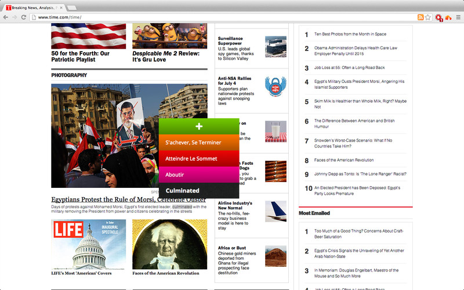Click the LIFE magazine cover thumbnail
Image resolution: width=464 pixels, height=290 pixels.
tap(89, 244)
